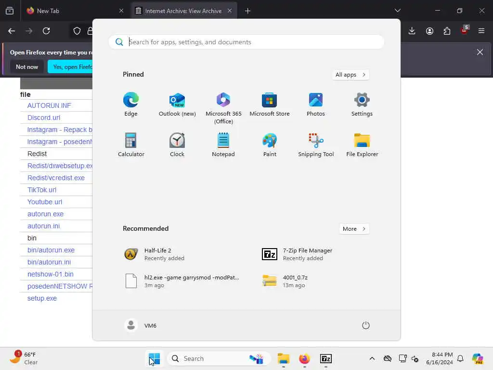Open Microsoft 365 (Office) app

223,108
